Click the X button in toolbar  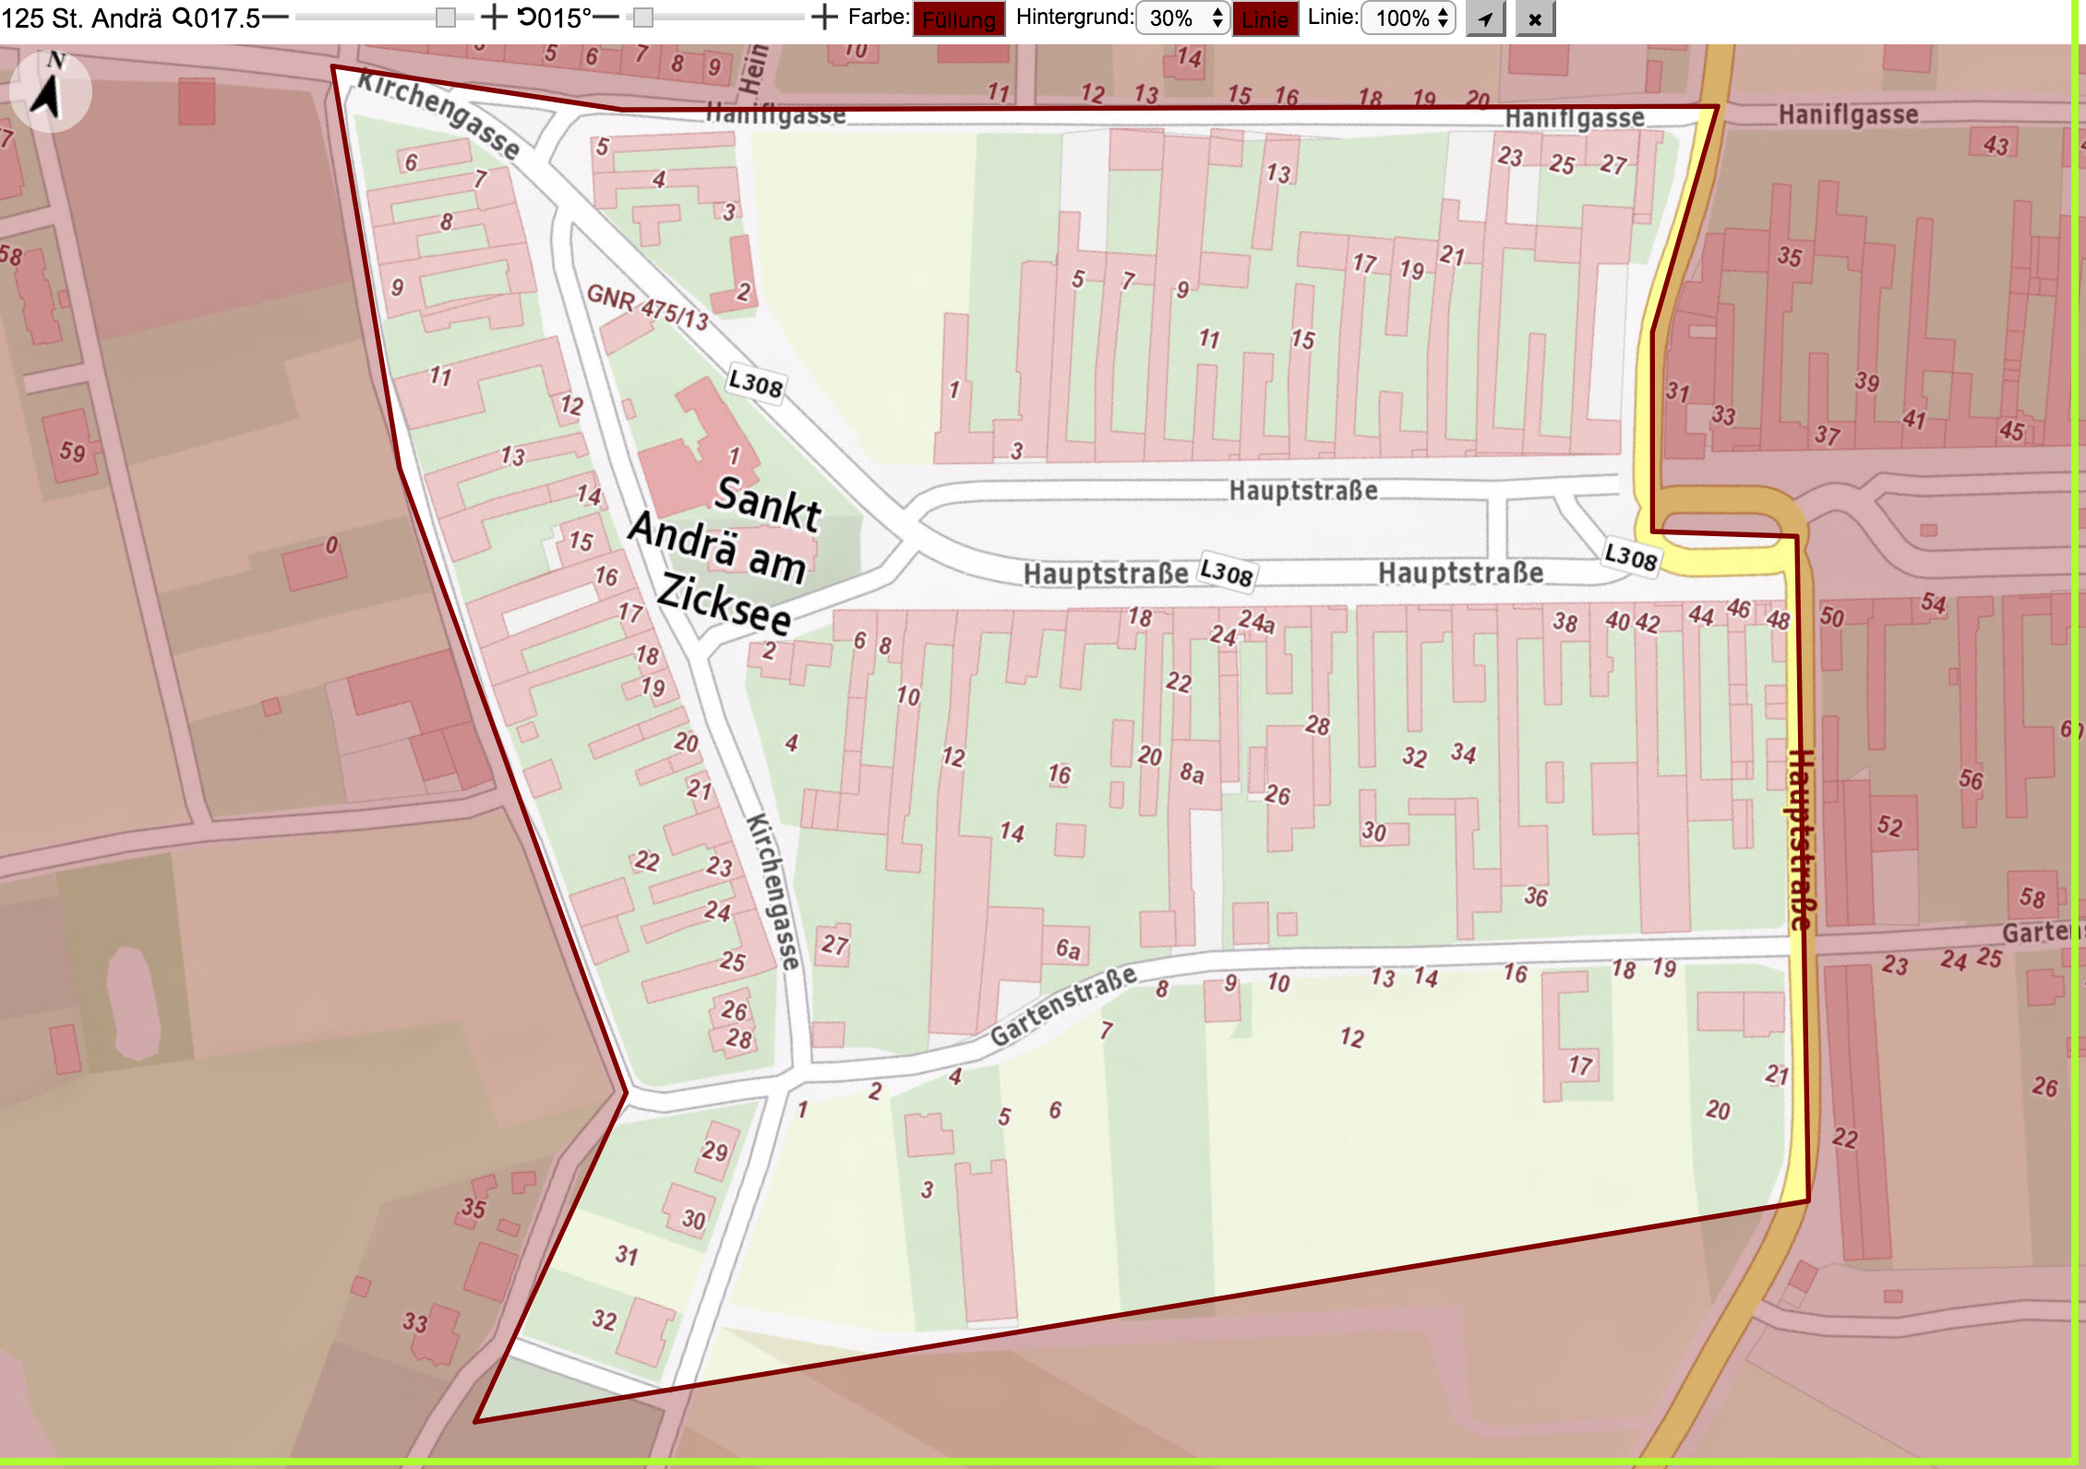pos(1535,18)
